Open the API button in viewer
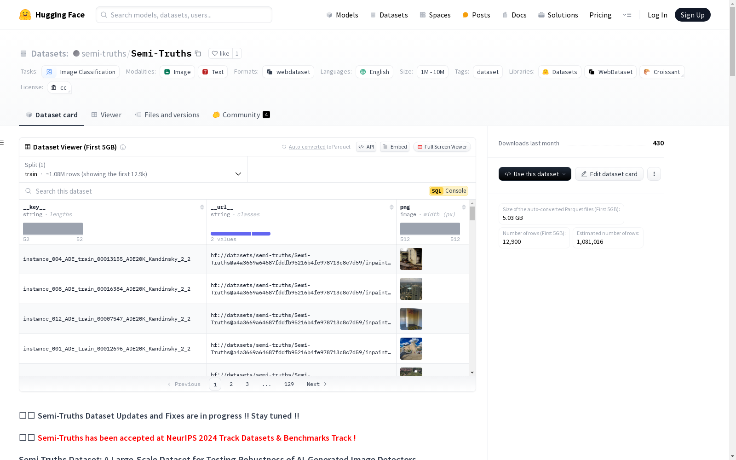 [x=366, y=147]
